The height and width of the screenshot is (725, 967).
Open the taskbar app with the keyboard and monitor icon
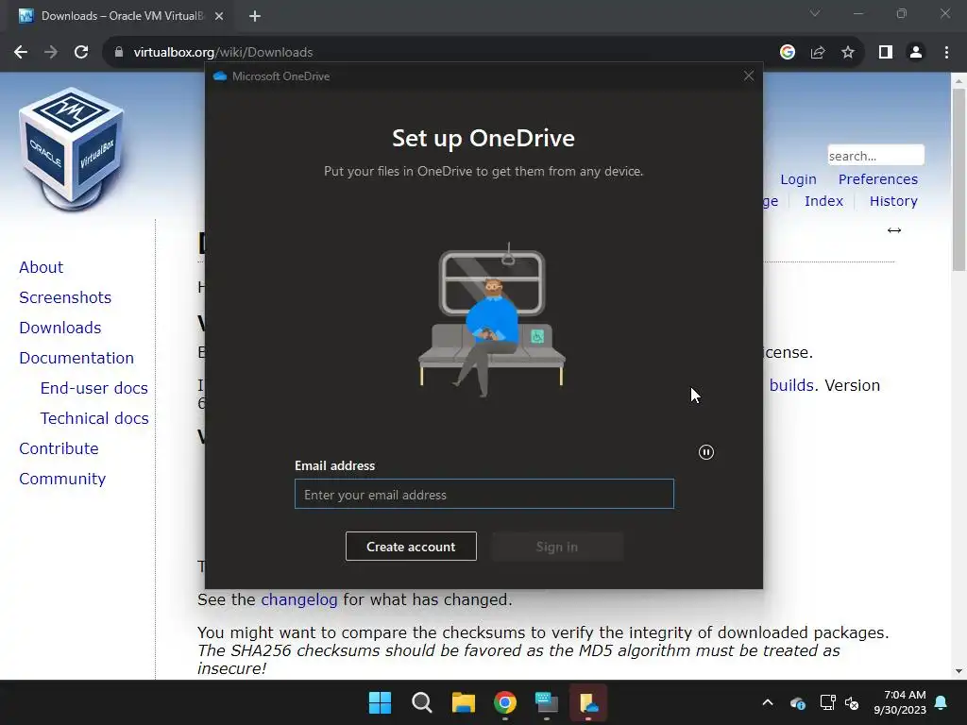pos(547,702)
